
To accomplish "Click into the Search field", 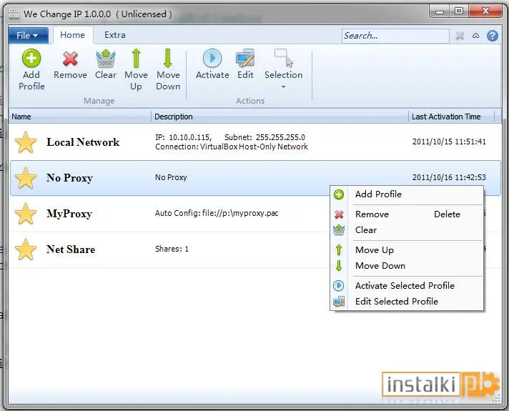I will (395, 36).
